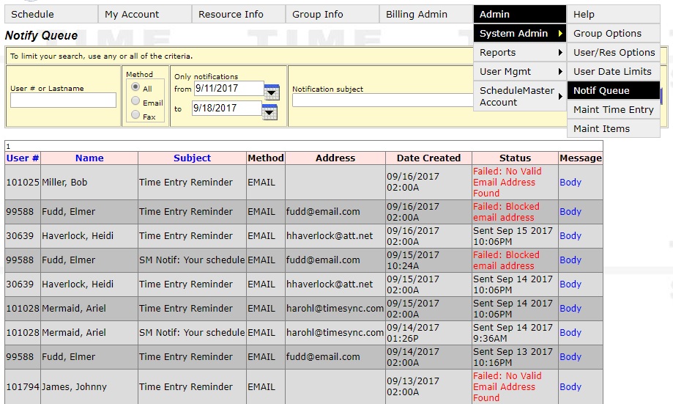Select the Email method radio button

click(x=135, y=101)
